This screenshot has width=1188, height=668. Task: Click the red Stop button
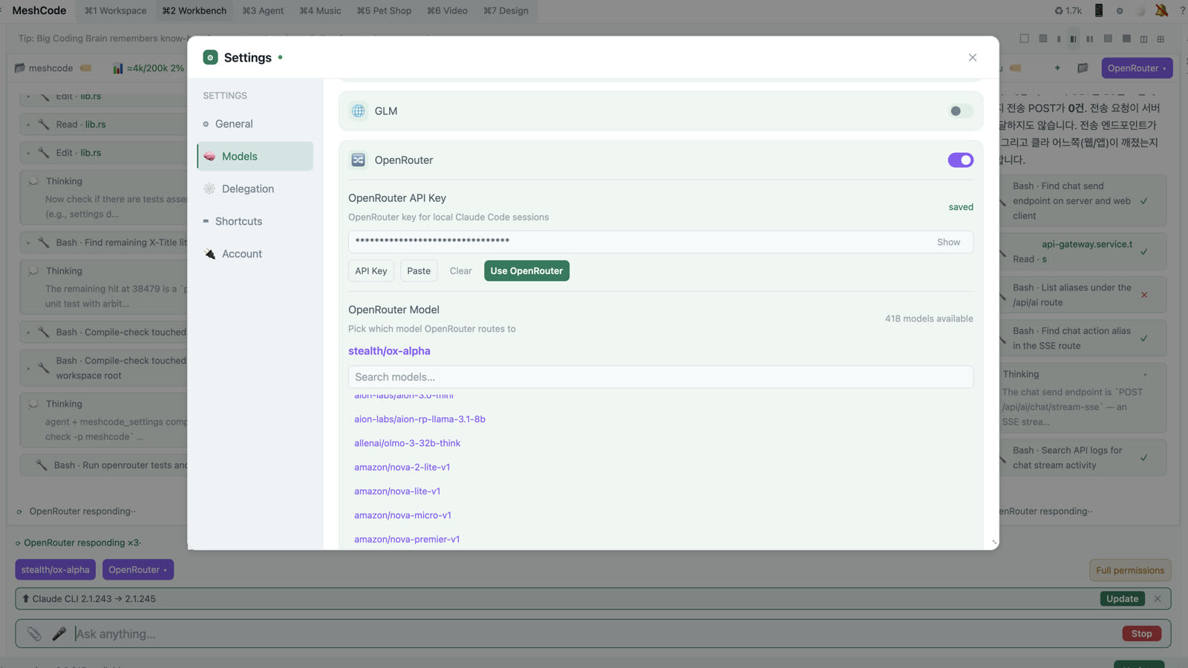1141,634
